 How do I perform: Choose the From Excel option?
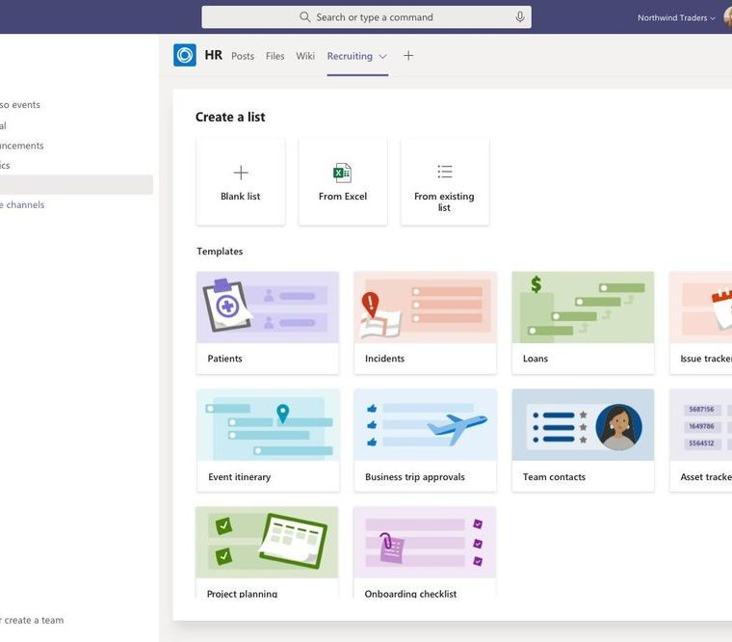(x=343, y=182)
